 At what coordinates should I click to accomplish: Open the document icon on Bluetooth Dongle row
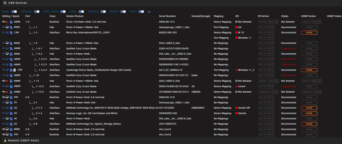(11, 70)
